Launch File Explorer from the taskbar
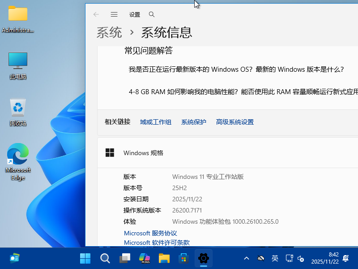 click(164, 258)
